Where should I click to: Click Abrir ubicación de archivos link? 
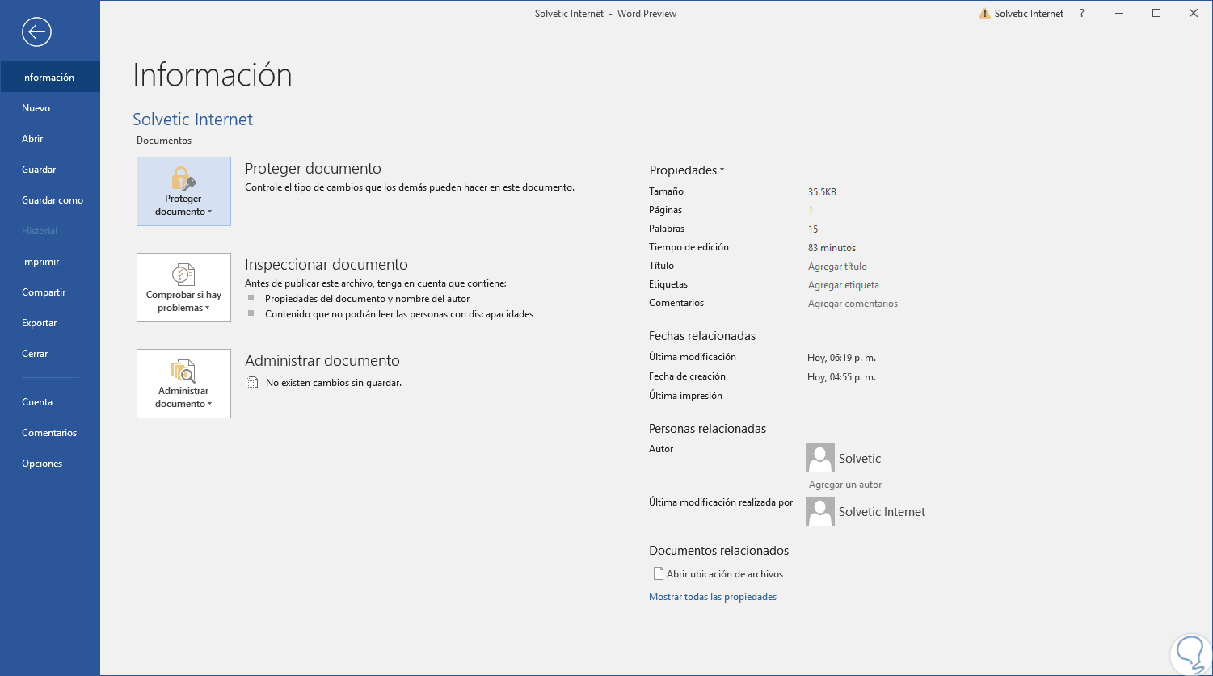click(725, 574)
